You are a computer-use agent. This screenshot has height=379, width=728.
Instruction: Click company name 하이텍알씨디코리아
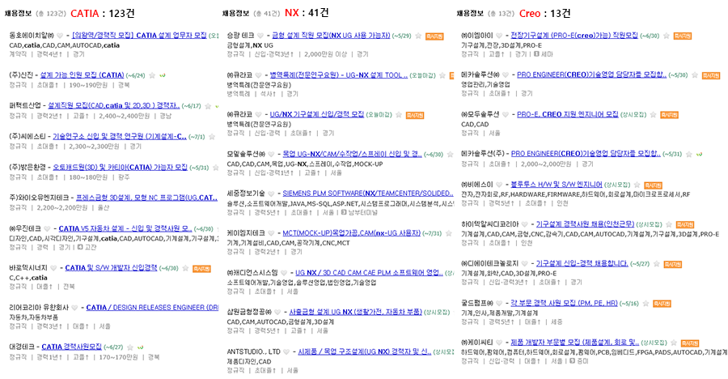click(490, 224)
